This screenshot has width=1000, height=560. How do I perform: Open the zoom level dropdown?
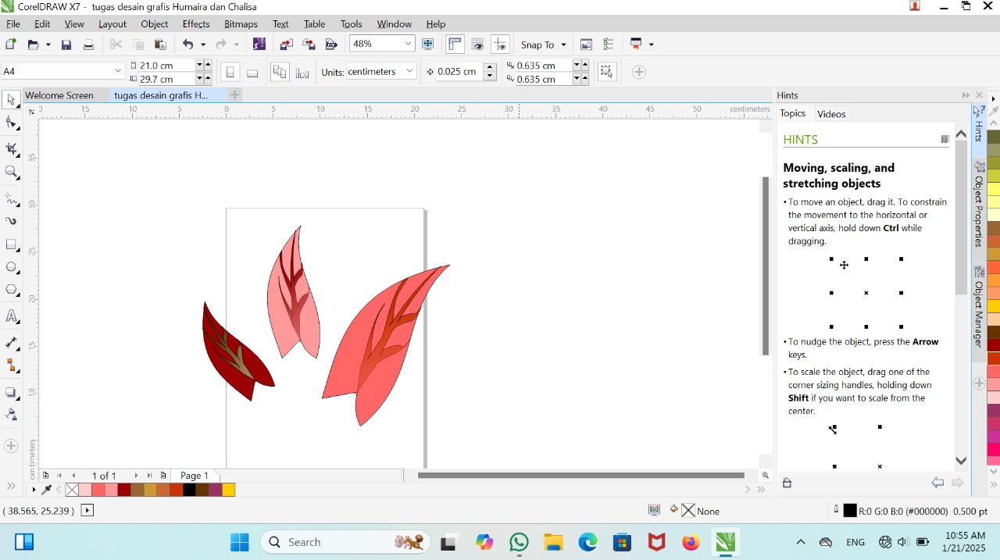[x=409, y=44]
